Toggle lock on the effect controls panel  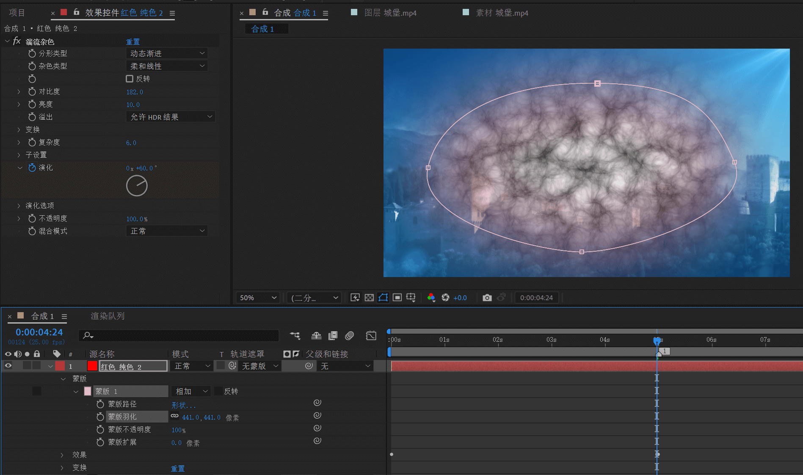pos(77,12)
